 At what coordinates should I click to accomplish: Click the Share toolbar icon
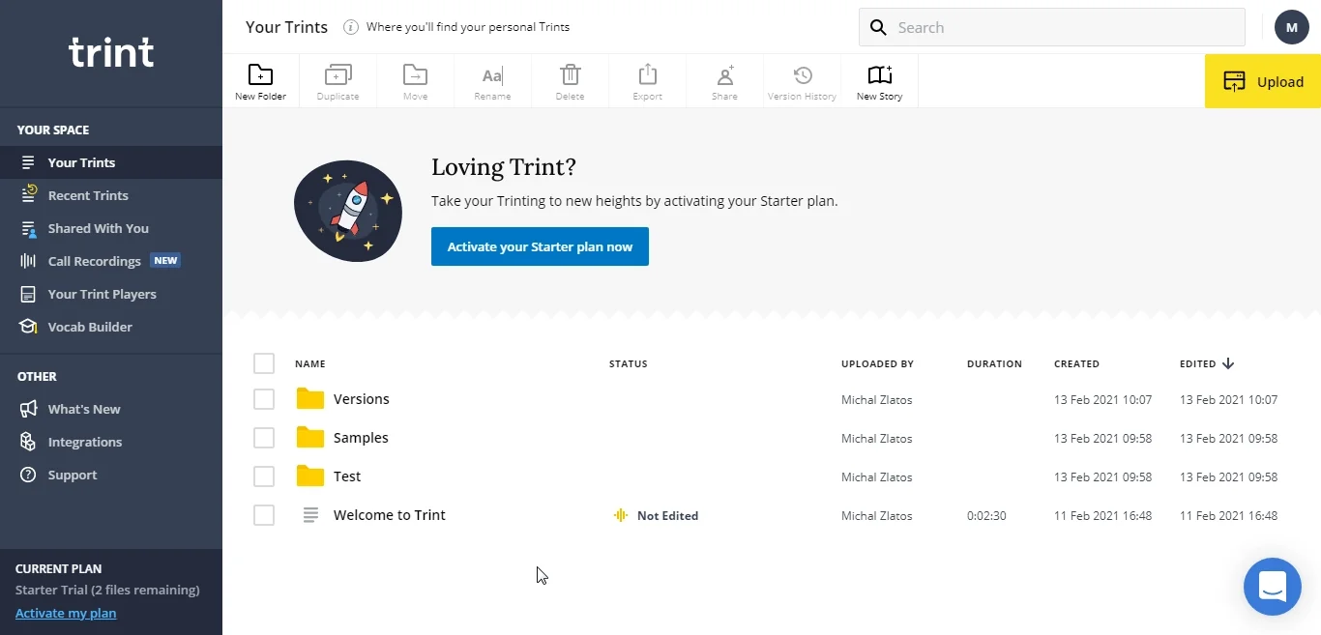(725, 74)
